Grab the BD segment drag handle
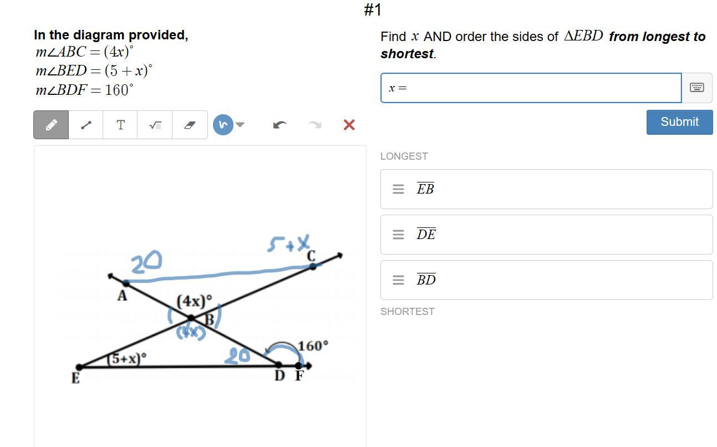The height and width of the screenshot is (447, 717). [x=398, y=280]
